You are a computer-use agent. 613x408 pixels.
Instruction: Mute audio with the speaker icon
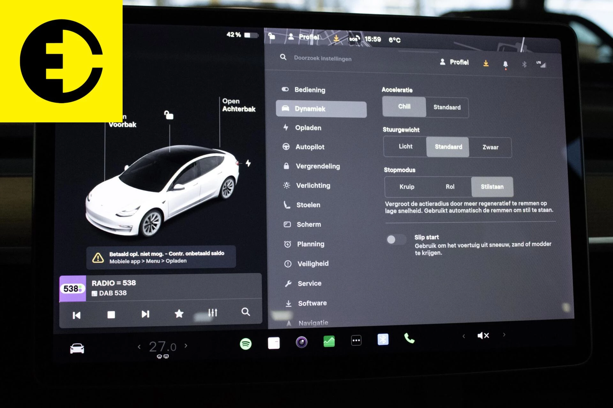(483, 335)
